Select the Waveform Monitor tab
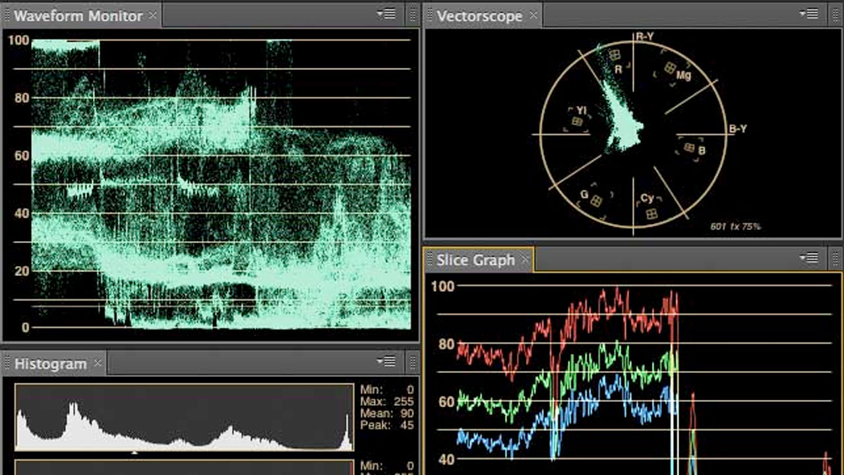Screen dimensions: 844x475 [x=82, y=16]
